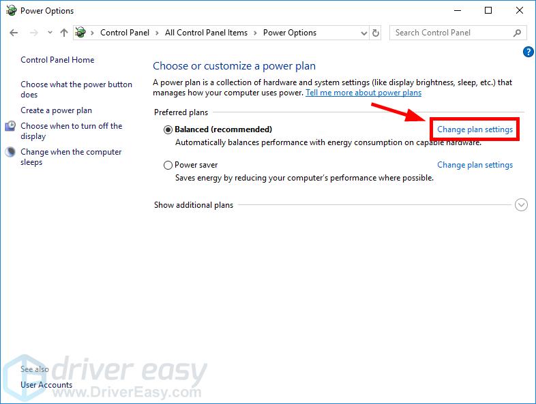This screenshot has width=536, height=404.
Task: Click the forward navigation arrow
Action: 34,33
